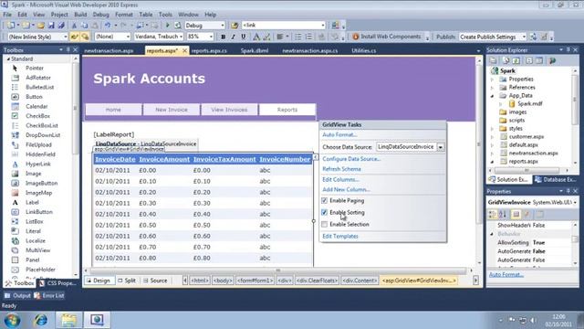Select the ImageButton control in Toolbox
The height and width of the screenshot is (329, 584).
coord(41,183)
